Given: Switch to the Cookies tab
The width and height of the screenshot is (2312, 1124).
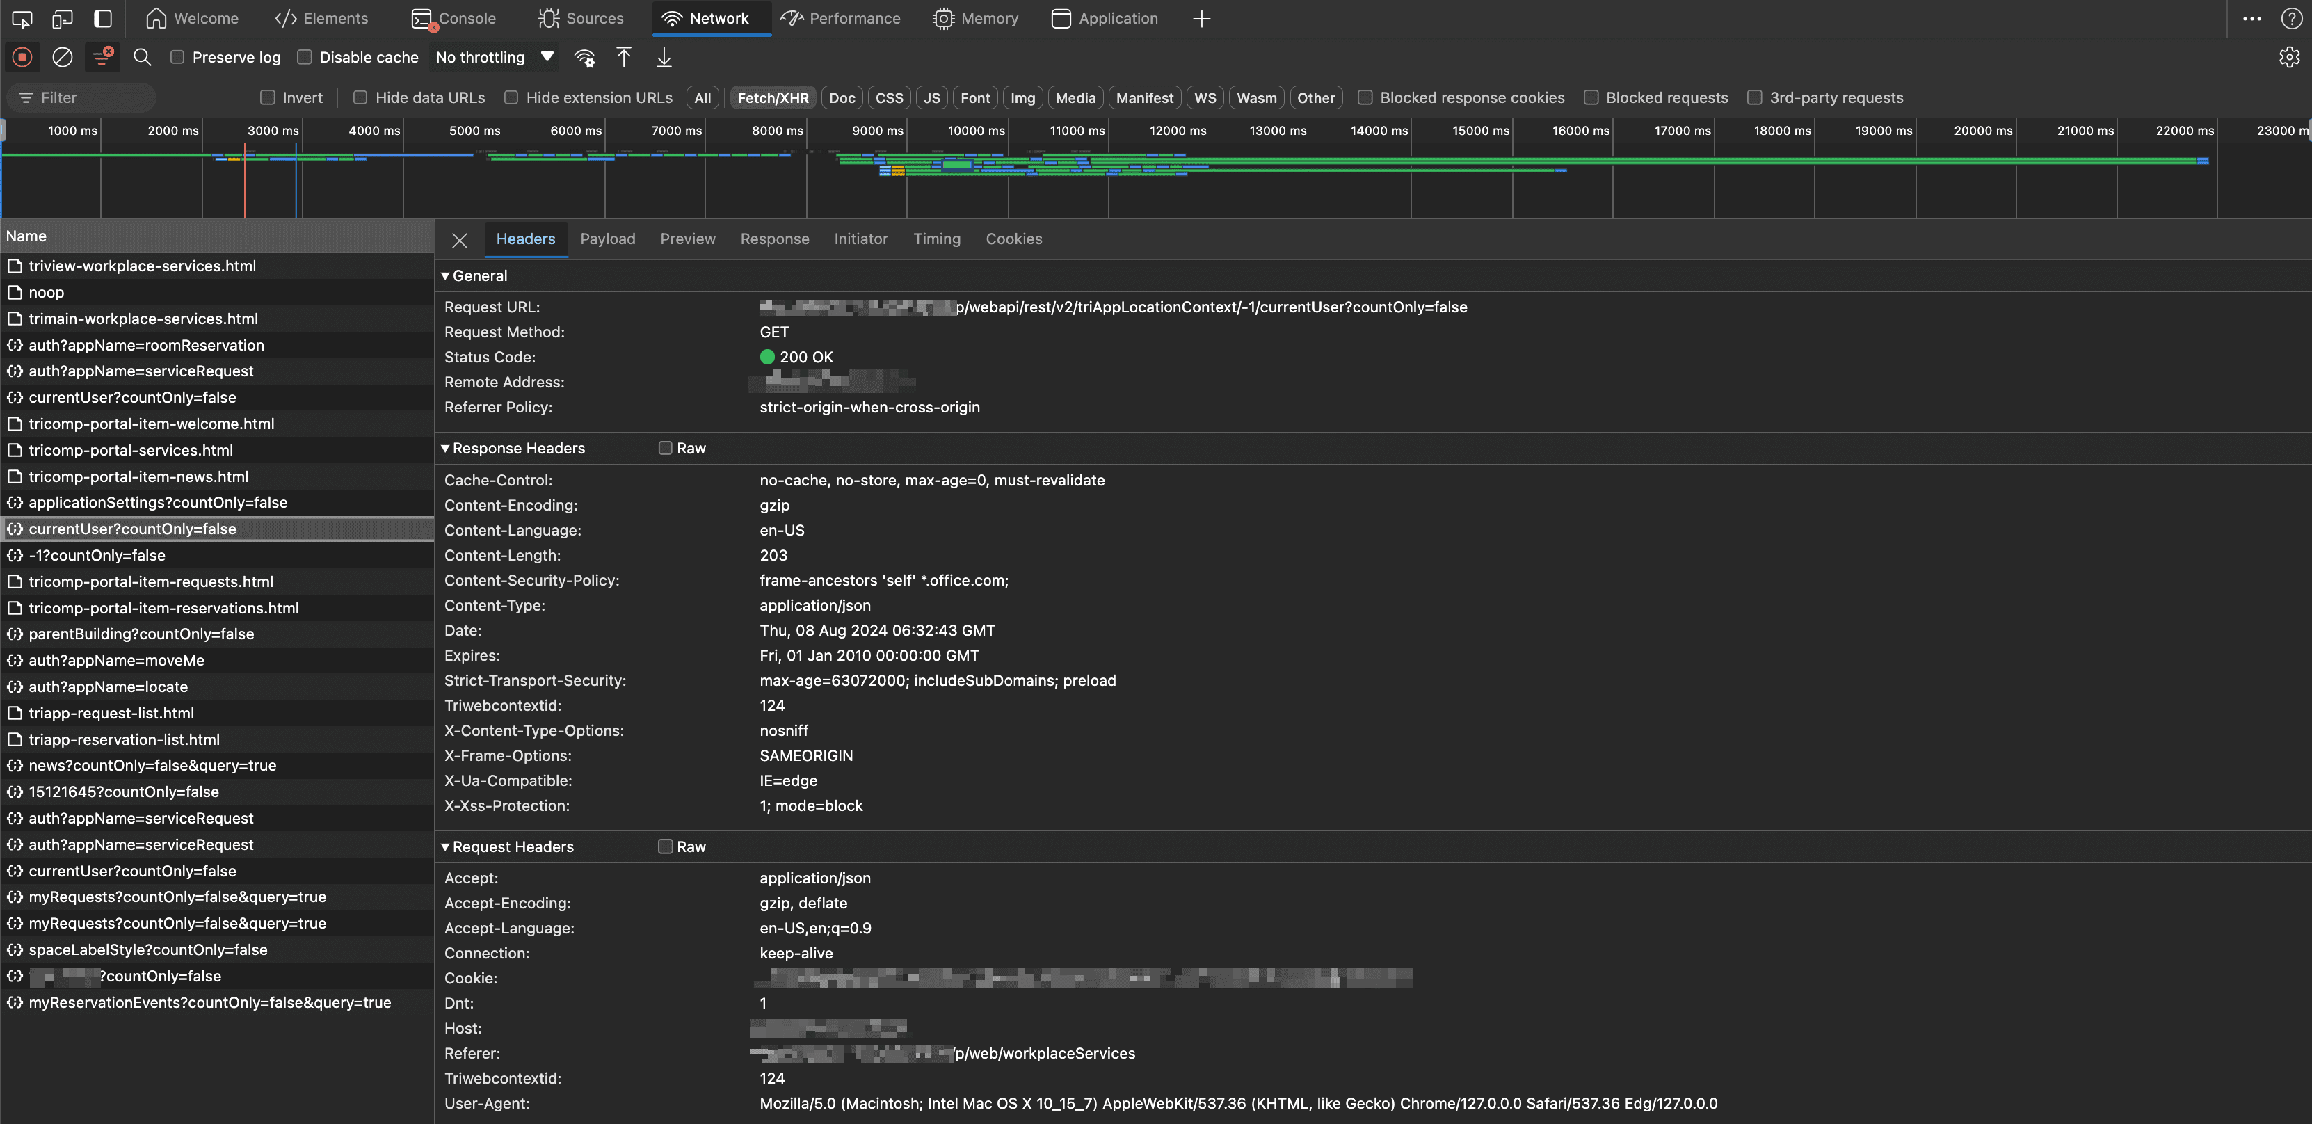Looking at the screenshot, I should pos(1014,239).
